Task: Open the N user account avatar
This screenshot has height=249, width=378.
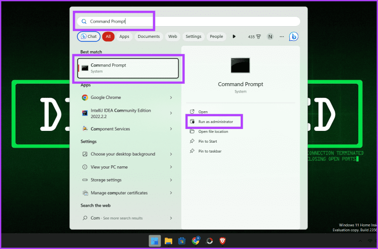Action: (x=270, y=36)
